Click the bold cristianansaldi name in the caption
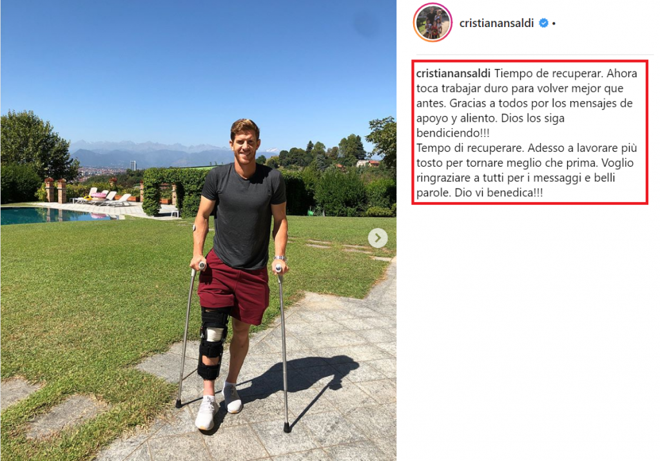 pos(453,73)
